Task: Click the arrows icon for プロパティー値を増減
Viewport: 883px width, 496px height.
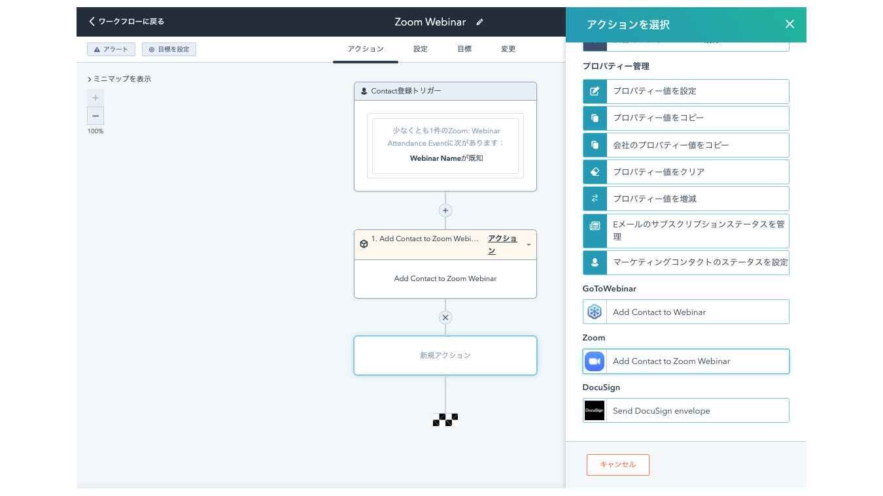Action: pos(595,199)
